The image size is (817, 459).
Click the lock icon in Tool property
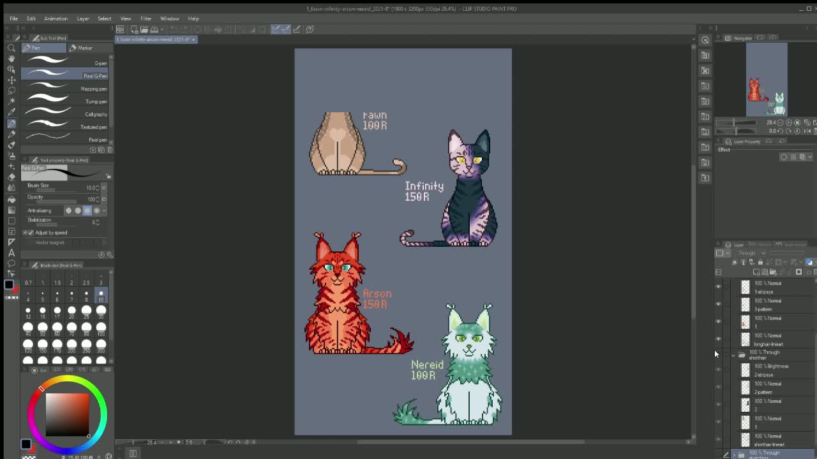click(109, 177)
